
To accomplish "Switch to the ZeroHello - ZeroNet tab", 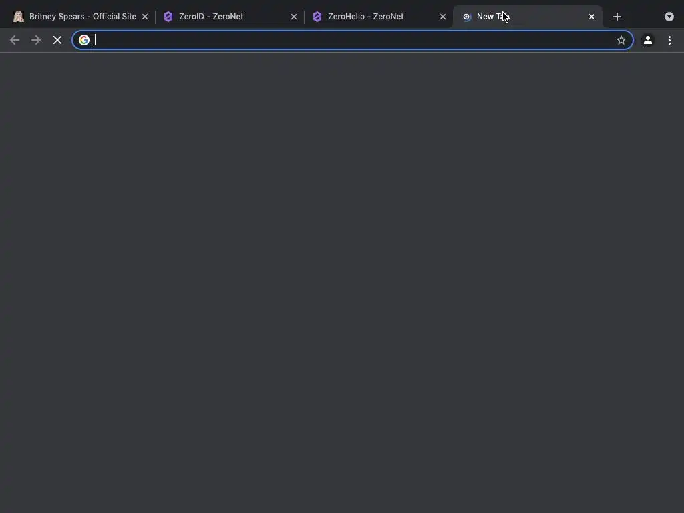I will pos(378,17).
